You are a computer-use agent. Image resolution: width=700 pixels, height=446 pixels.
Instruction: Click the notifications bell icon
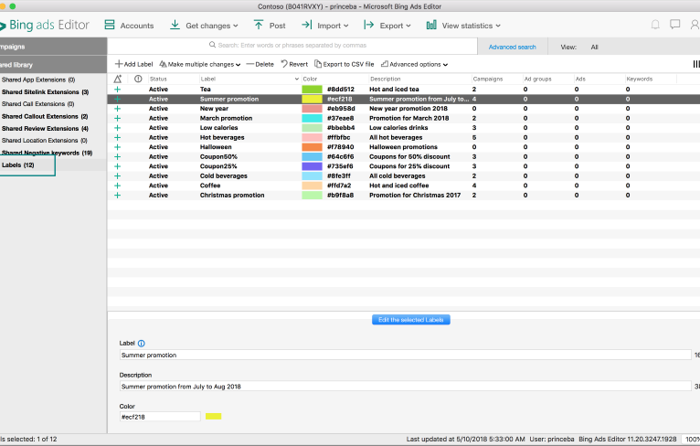(655, 25)
